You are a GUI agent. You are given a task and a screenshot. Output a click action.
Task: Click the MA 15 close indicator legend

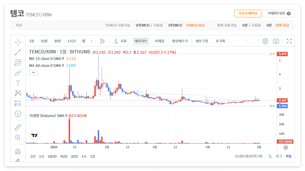(x=47, y=59)
